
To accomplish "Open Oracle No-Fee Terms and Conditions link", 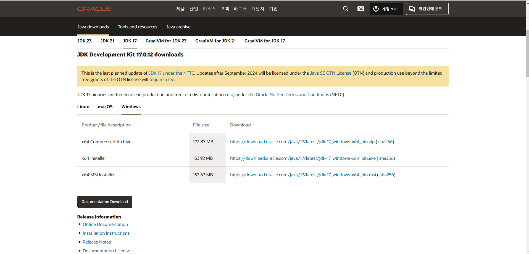I will [292, 94].
